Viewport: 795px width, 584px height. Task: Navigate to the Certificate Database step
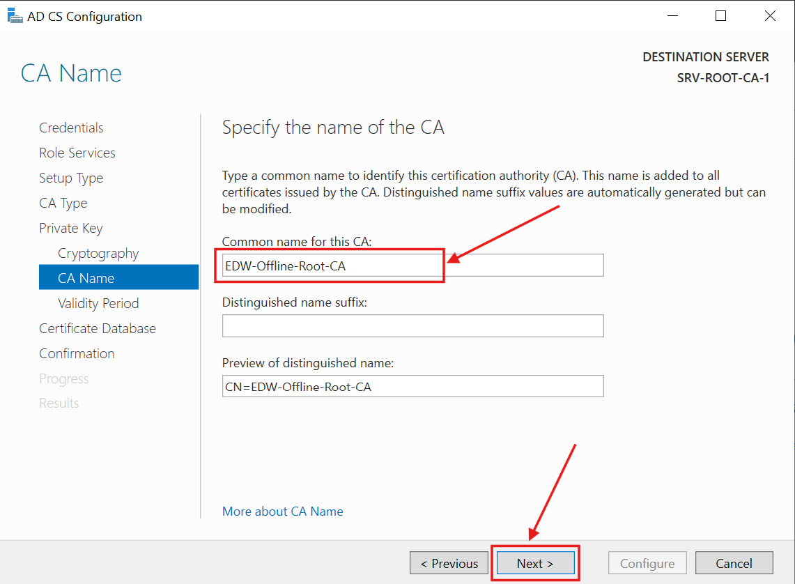click(x=96, y=328)
